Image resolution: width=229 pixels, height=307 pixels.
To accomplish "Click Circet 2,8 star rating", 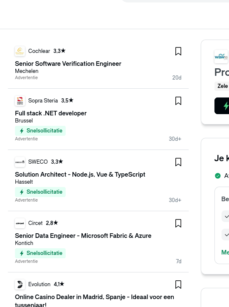I will (x=52, y=223).
